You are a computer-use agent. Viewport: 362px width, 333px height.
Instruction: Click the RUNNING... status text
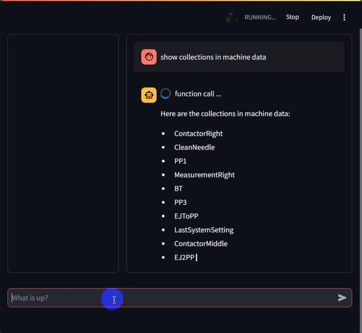tap(260, 18)
